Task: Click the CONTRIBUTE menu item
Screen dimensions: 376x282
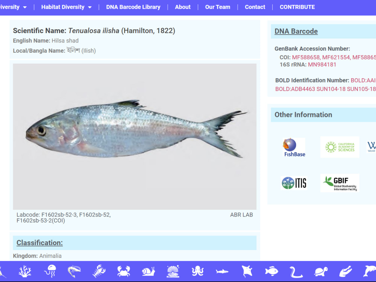Action: [x=297, y=7]
